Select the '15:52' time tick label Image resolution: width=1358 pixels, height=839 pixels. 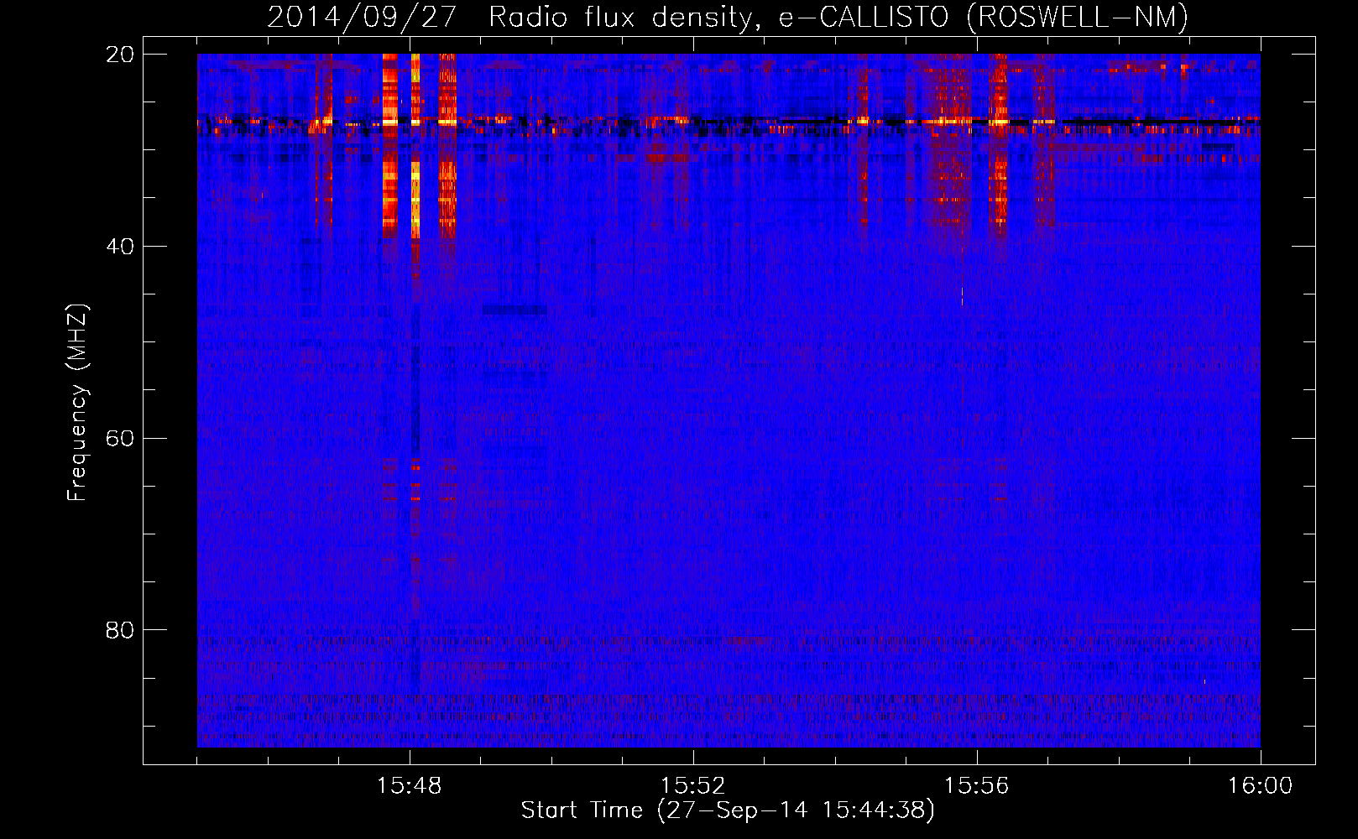click(693, 786)
